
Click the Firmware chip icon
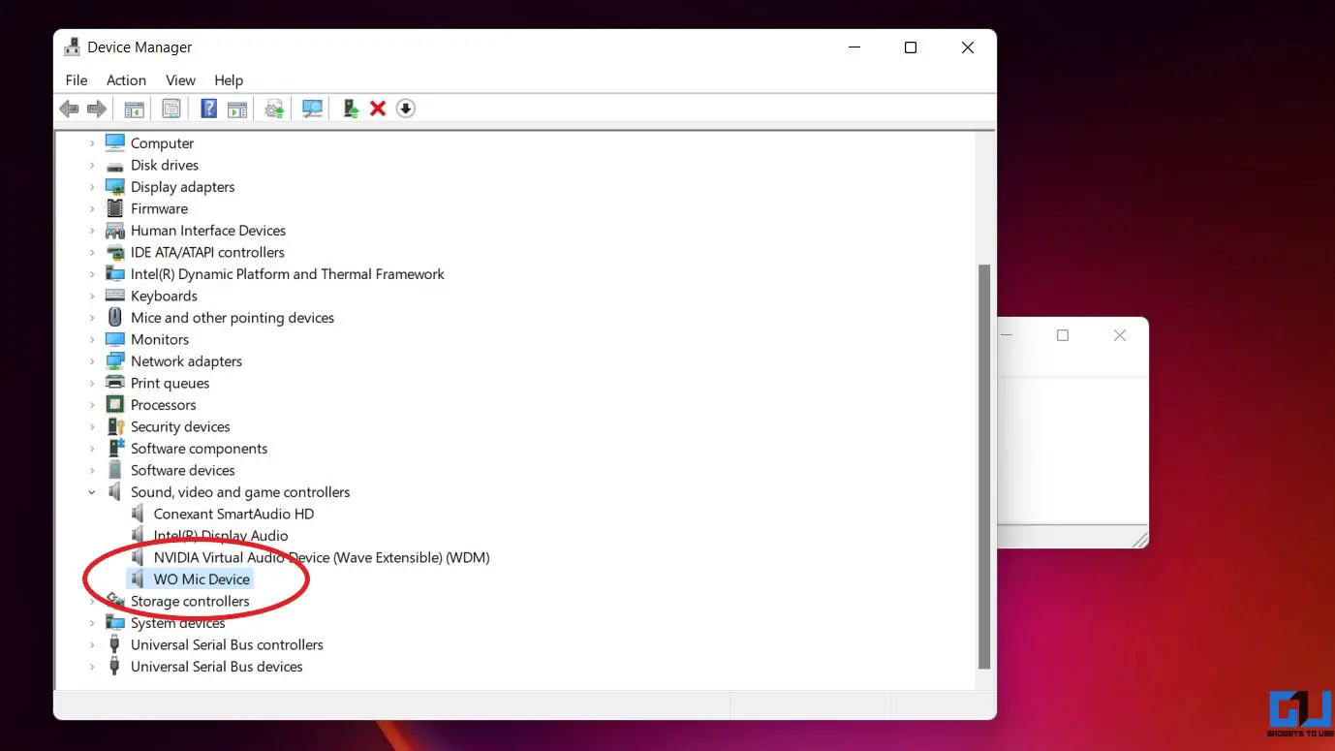tap(115, 208)
